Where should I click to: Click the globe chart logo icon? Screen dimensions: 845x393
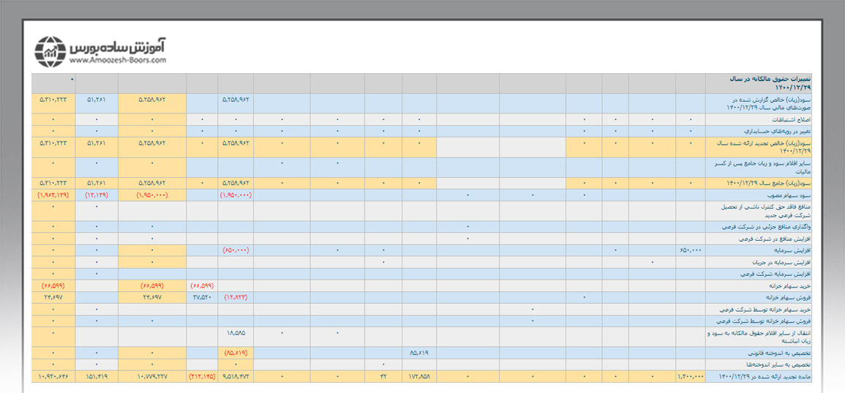[x=52, y=51]
